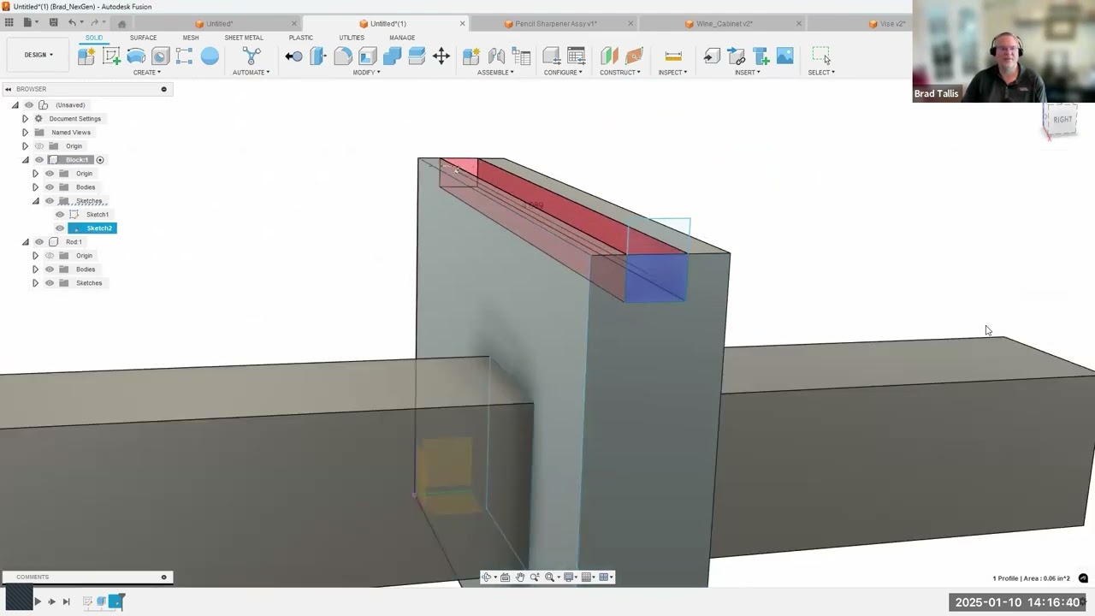Select the Combine tool
Viewport: 1095px width, 616px height.
pos(392,56)
